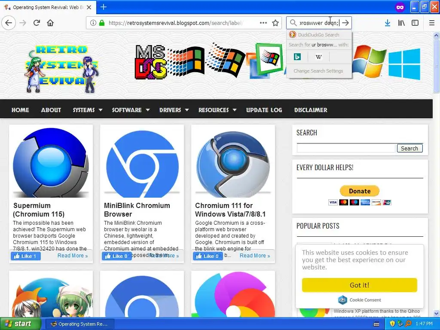Click the PayPal Donate button
Viewport: 440px width, 330px height.
[360, 191]
